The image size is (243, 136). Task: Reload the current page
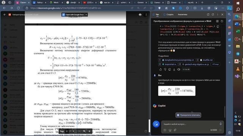(x=18, y=8)
